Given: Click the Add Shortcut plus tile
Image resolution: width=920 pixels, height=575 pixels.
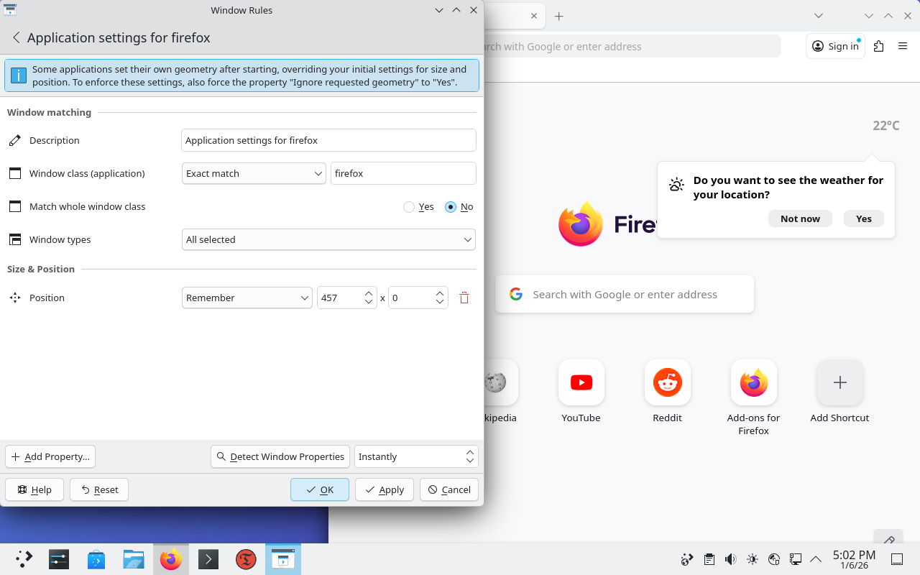Looking at the screenshot, I should coord(839,383).
